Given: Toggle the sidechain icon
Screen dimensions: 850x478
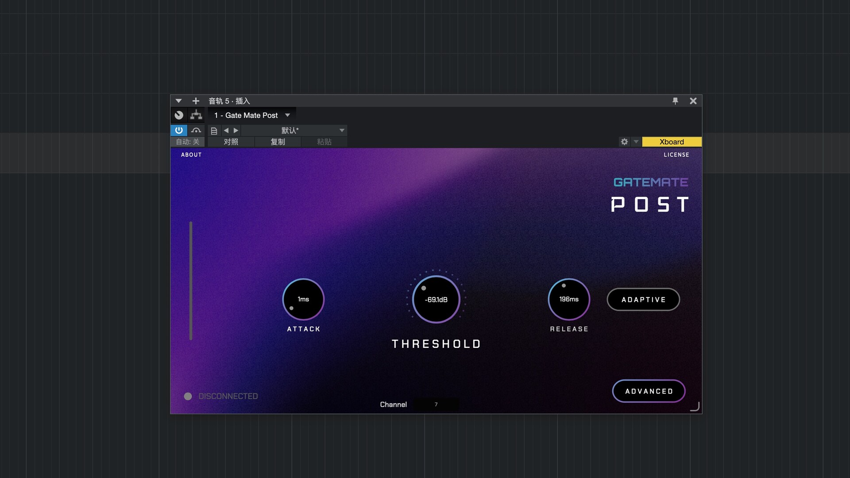Looking at the screenshot, I should click(x=196, y=130).
